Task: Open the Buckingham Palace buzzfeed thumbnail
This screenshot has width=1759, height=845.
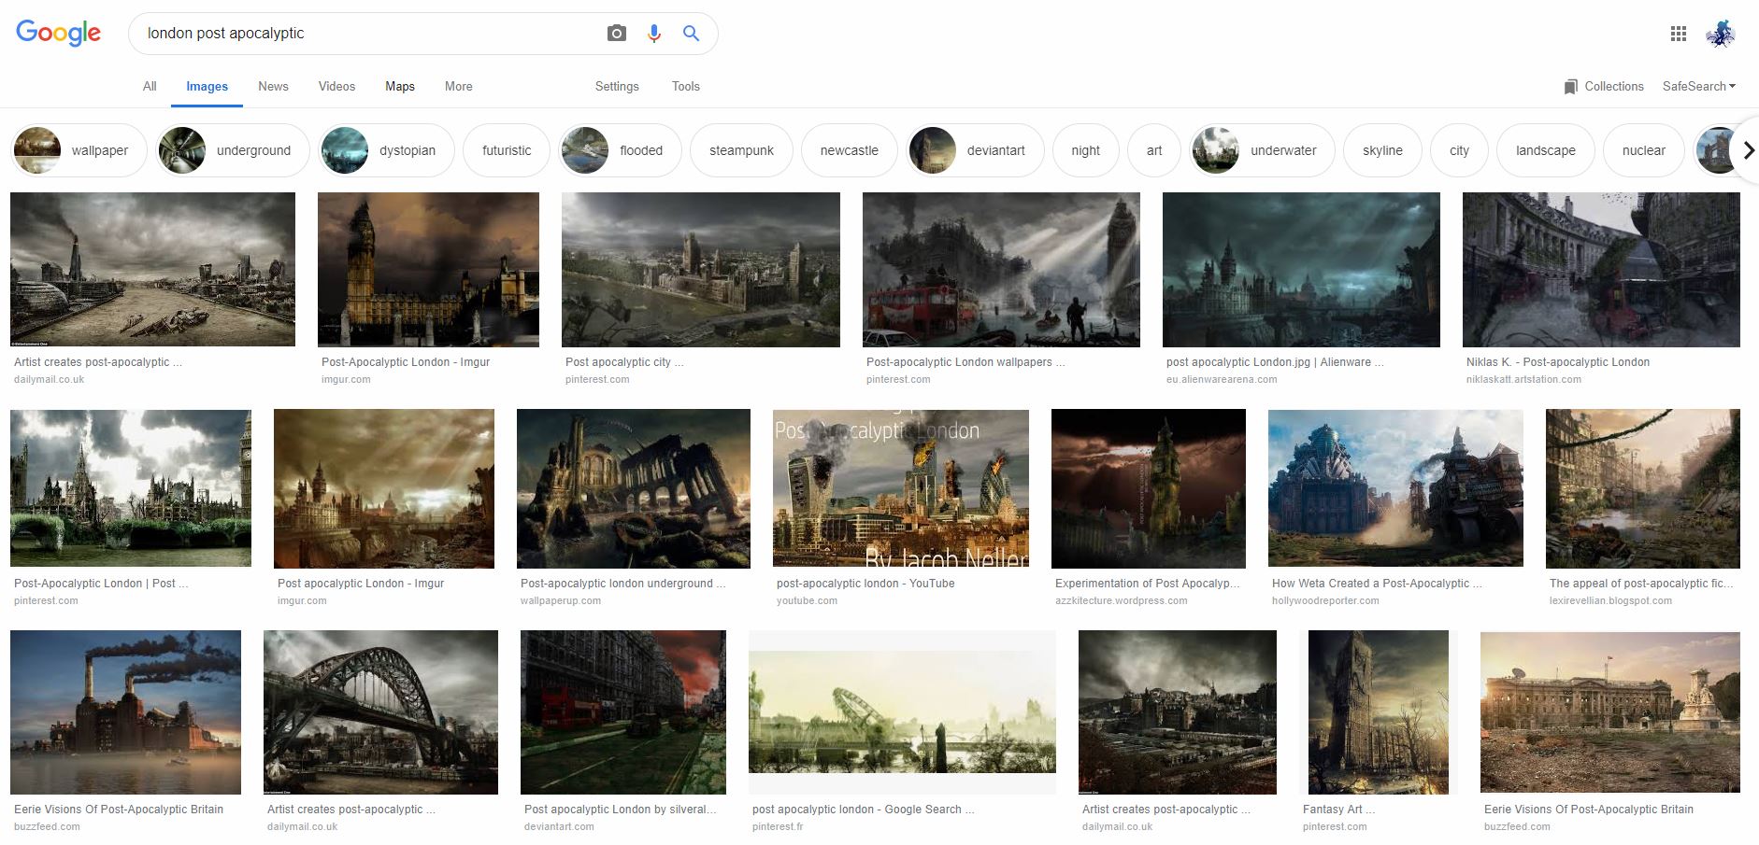Action: point(1610,712)
